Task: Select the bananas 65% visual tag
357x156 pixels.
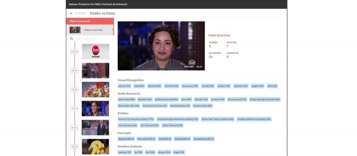Action: pos(241,86)
